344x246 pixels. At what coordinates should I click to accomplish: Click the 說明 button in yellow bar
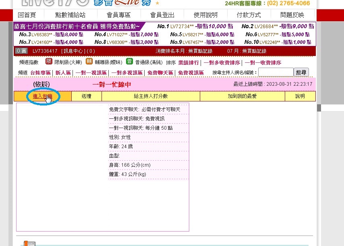click(x=300, y=96)
